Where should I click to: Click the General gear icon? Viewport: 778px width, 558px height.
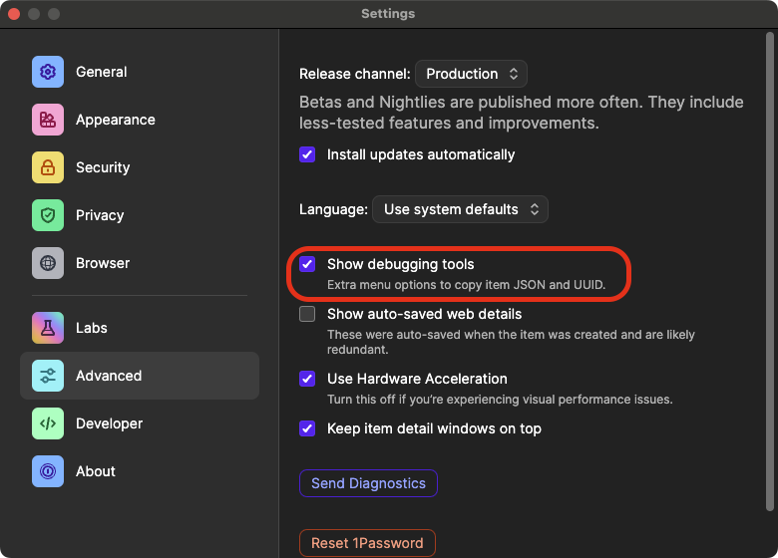tap(48, 72)
